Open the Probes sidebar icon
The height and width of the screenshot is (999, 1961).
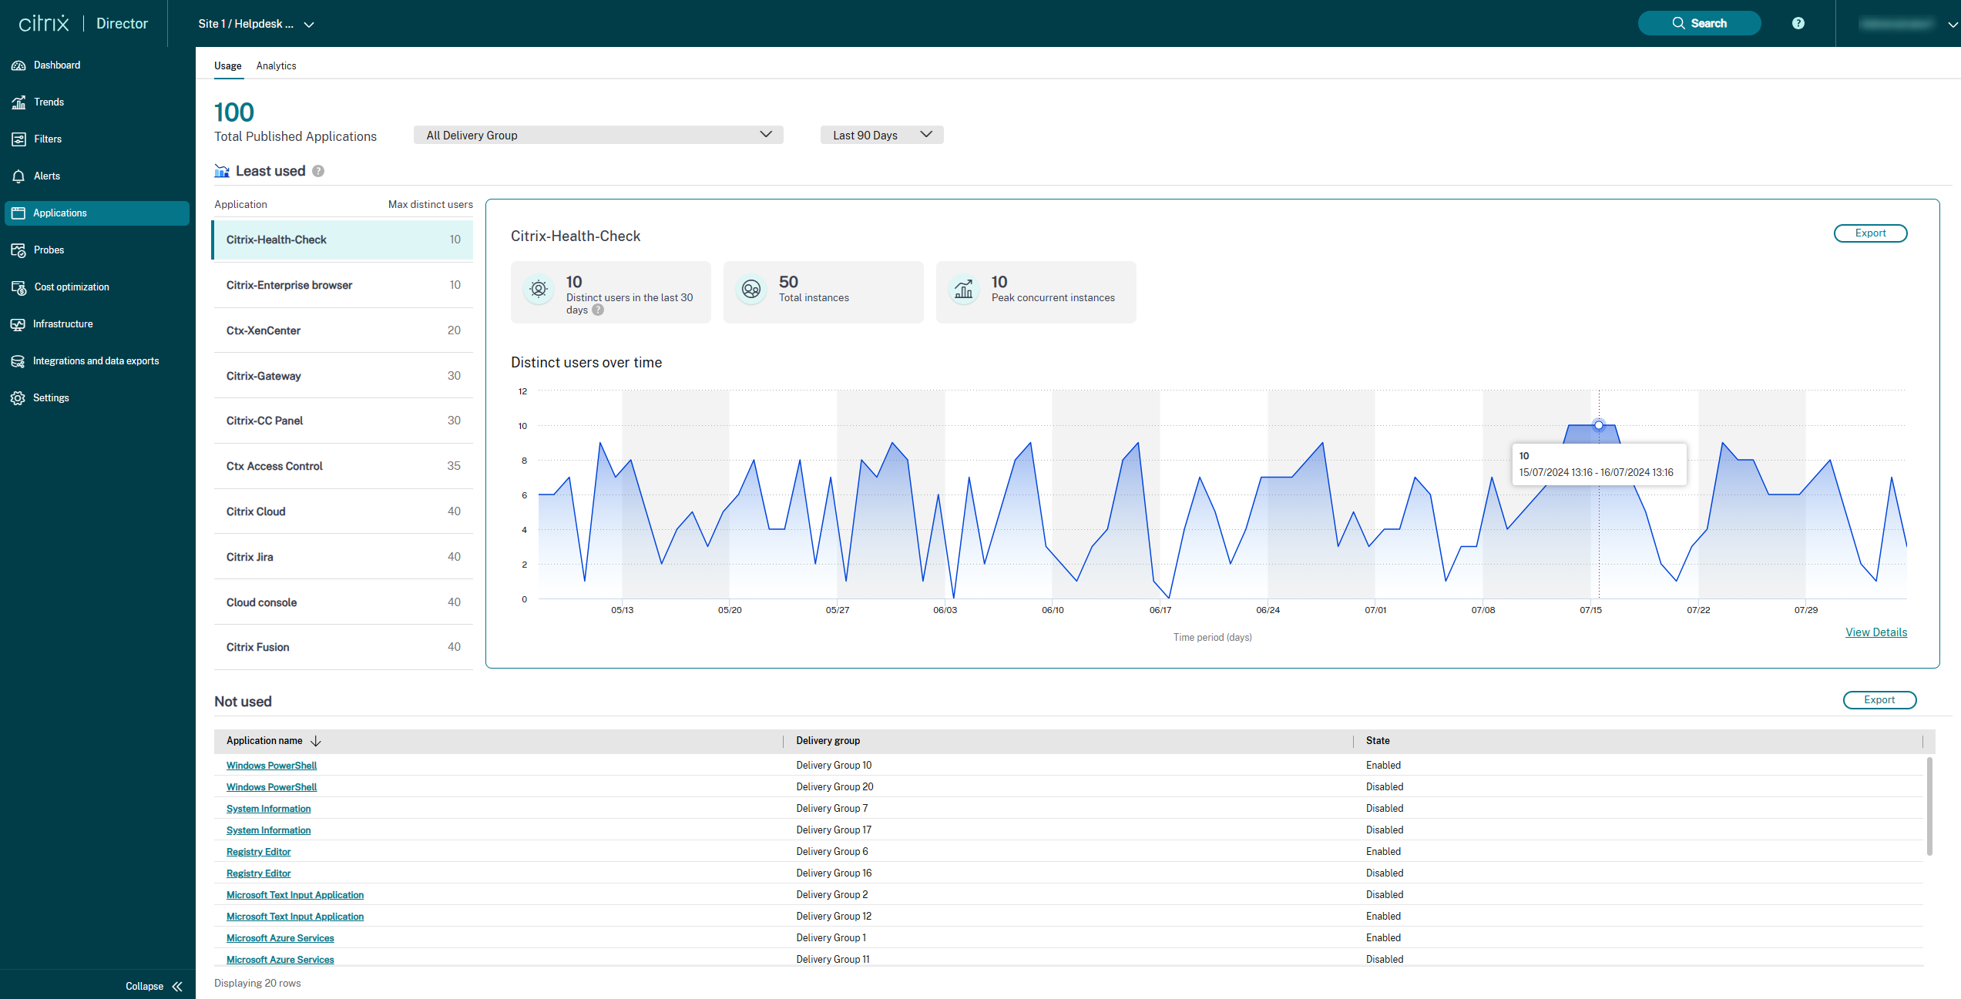coord(18,250)
